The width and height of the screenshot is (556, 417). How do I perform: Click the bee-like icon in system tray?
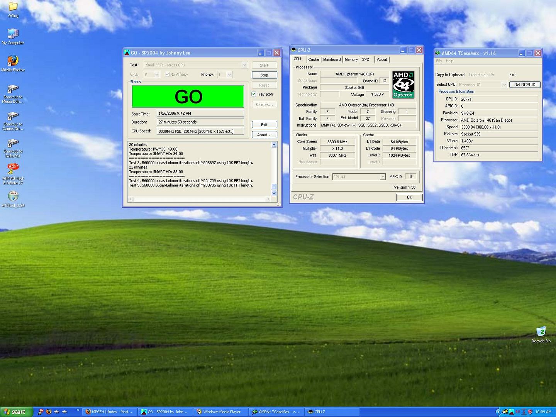point(505,412)
